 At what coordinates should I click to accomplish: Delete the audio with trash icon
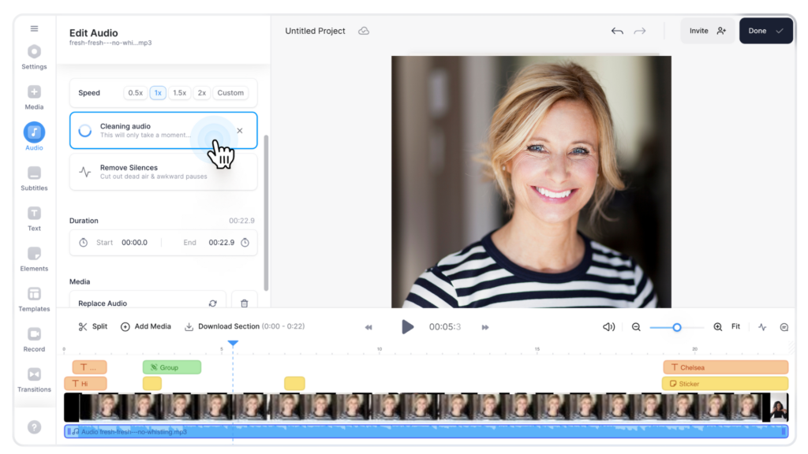[245, 303]
